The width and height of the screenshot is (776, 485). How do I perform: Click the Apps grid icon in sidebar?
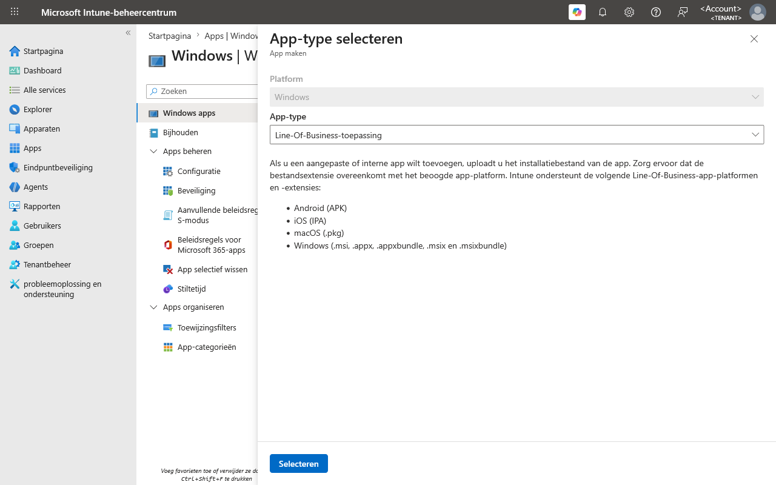coord(15,148)
